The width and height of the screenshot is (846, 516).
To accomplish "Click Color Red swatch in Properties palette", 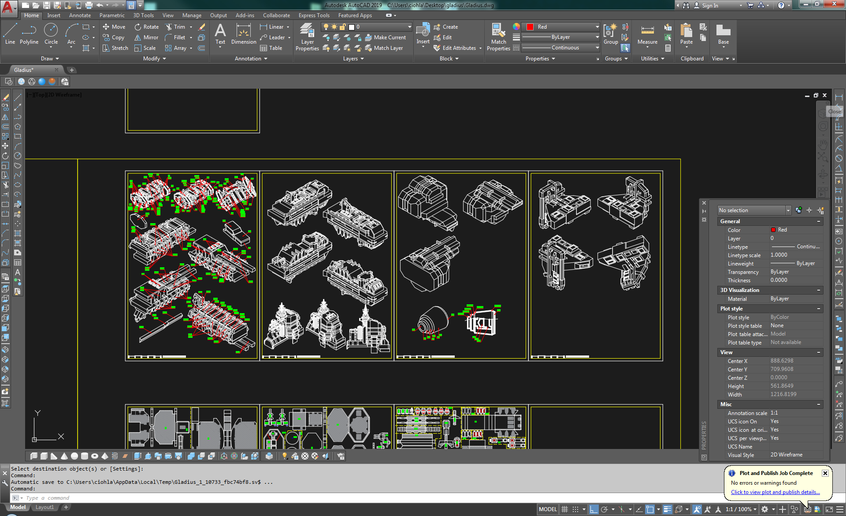I will [773, 230].
